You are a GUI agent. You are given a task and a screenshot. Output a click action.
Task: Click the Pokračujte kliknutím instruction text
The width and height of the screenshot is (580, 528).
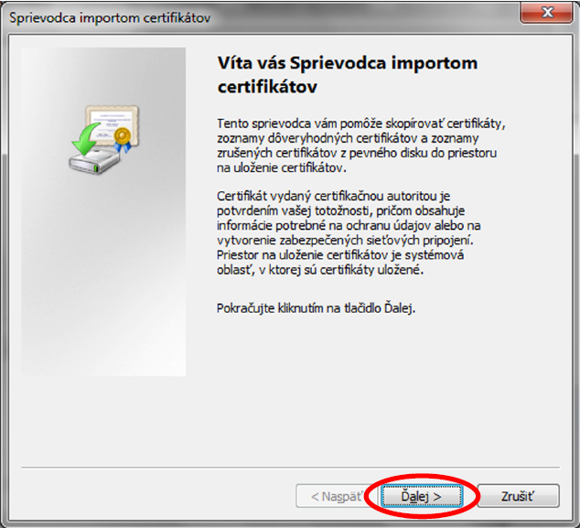316,308
